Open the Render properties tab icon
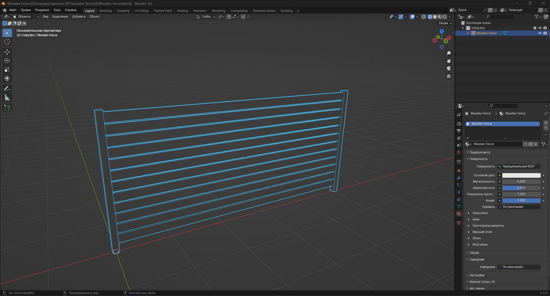The image size is (550, 296). [x=459, y=124]
